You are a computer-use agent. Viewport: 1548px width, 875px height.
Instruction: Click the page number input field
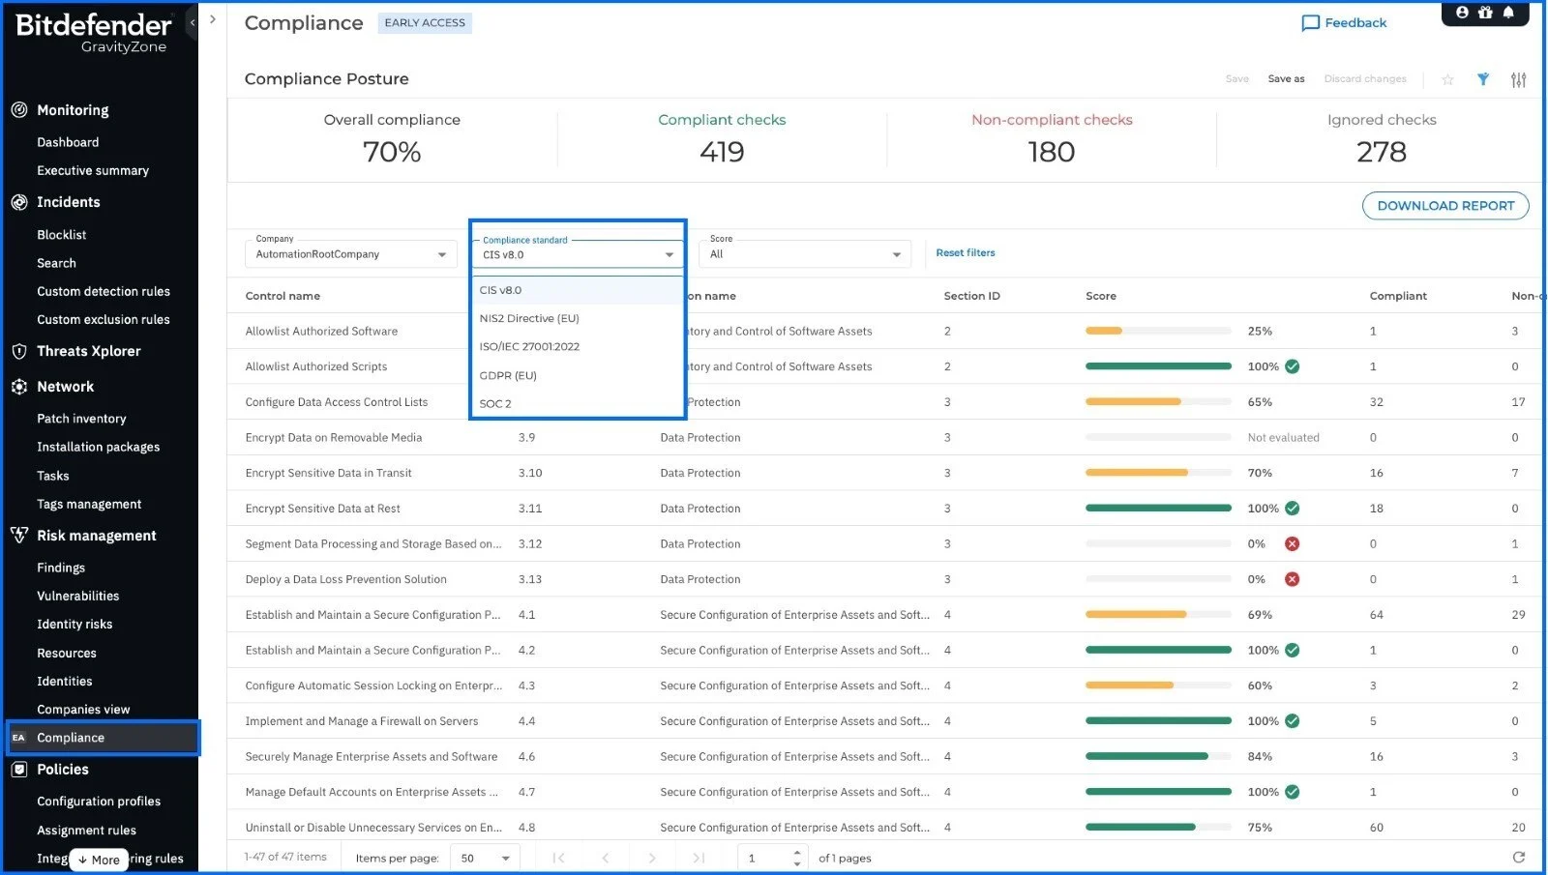point(764,859)
